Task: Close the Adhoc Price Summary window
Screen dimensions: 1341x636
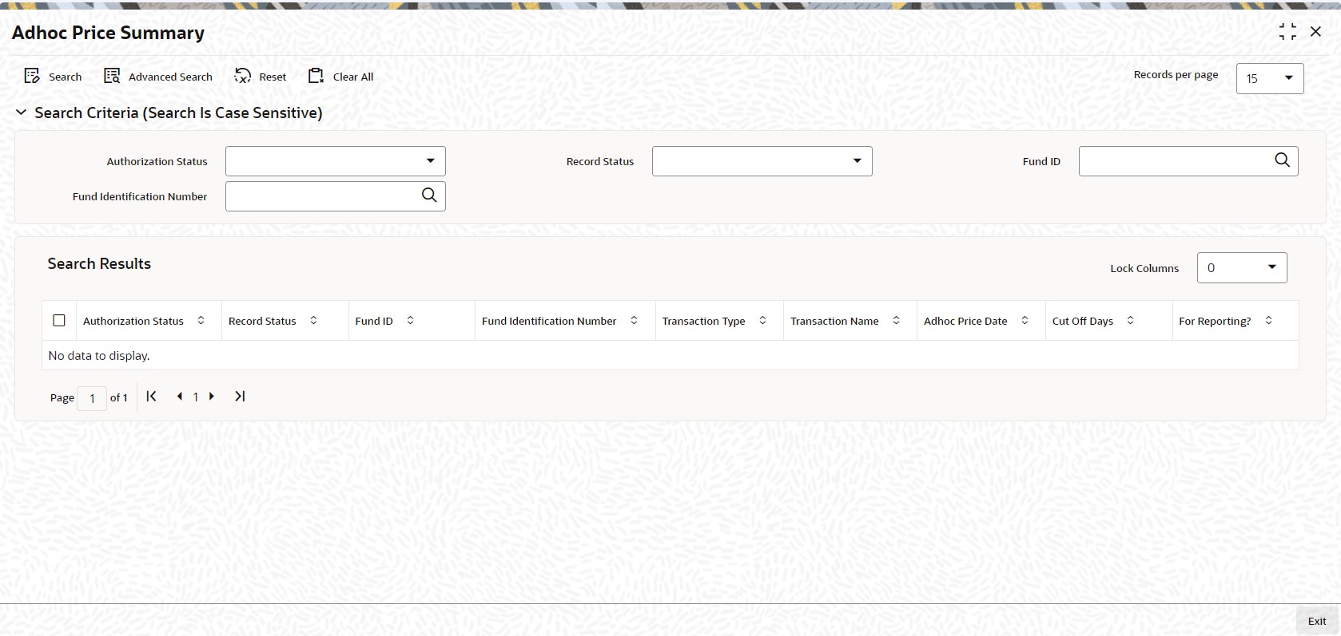Action: click(x=1315, y=32)
